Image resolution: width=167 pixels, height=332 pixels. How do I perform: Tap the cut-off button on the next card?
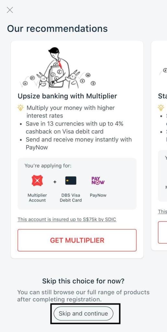pyautogui.click(x=162, y=232)
